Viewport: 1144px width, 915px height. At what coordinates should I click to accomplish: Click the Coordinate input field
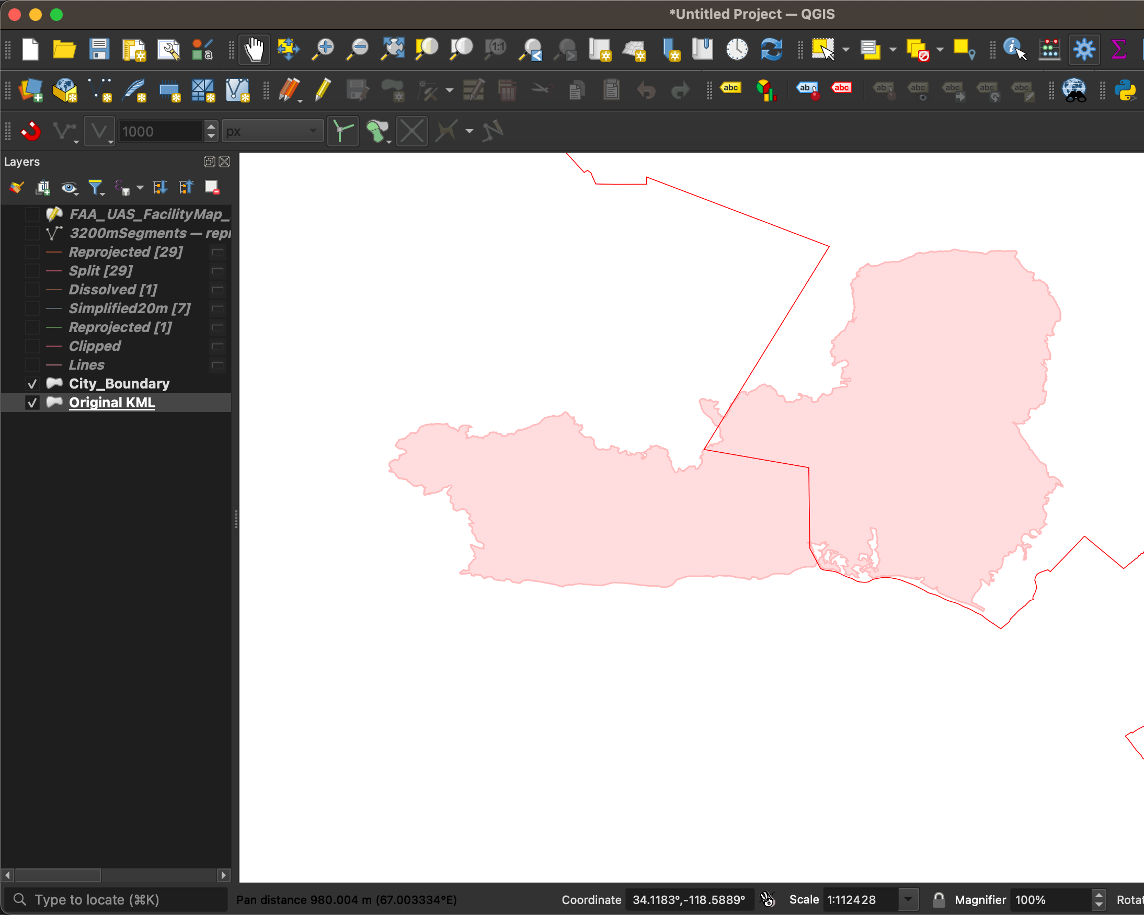(689, 900)
